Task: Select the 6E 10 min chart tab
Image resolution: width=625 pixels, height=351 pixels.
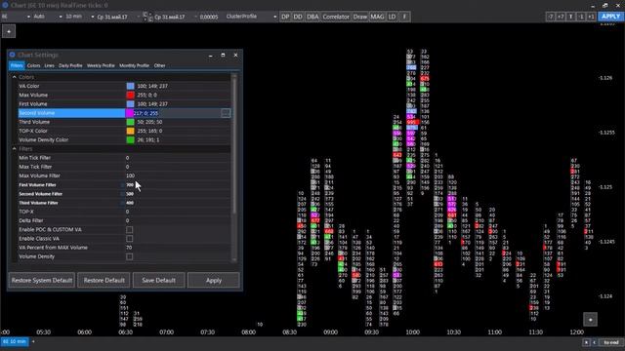Action: point(15,341)
